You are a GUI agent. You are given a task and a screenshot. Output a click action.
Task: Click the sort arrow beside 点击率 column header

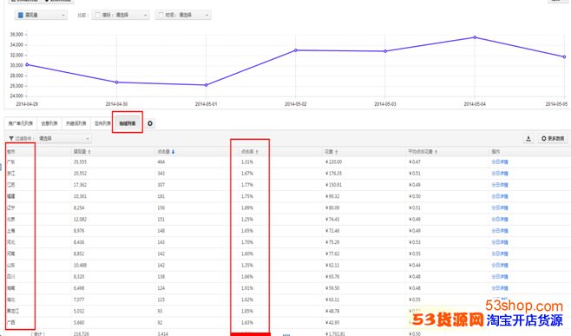[x=257, y=152]
